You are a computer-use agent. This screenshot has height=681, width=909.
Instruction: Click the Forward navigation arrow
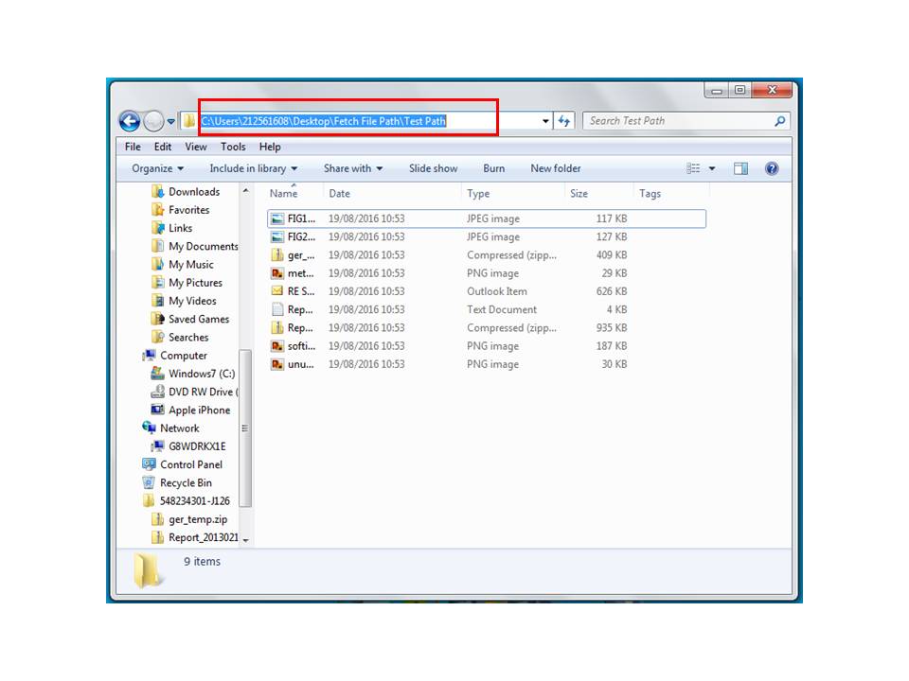click(151, 120)
